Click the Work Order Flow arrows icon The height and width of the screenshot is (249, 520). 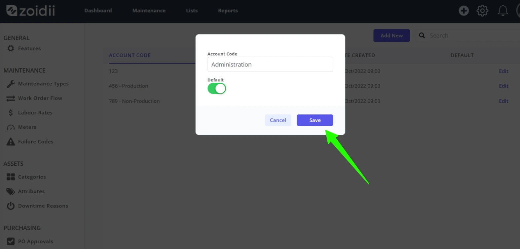[x=11, y=98]
